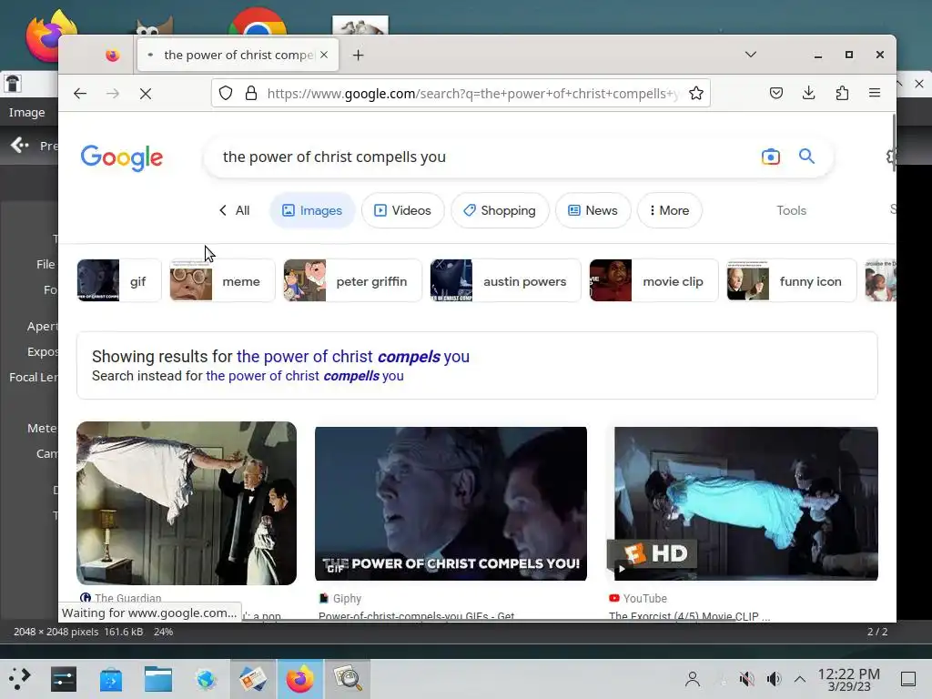Search instead for 'compells' spelling link
932x699 pixels.
coord(304,376)
